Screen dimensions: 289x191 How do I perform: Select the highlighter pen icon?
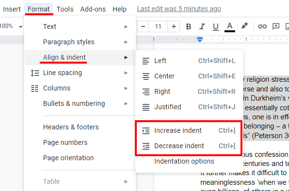point(244,26)
